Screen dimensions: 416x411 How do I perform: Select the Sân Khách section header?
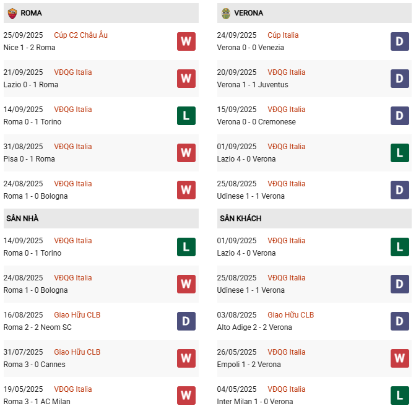(x=240, y=218)
